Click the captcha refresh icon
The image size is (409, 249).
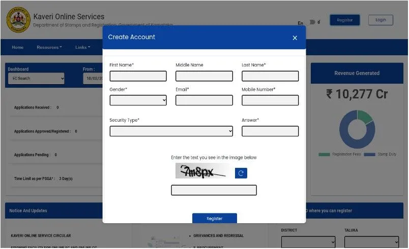coord(241,173)
